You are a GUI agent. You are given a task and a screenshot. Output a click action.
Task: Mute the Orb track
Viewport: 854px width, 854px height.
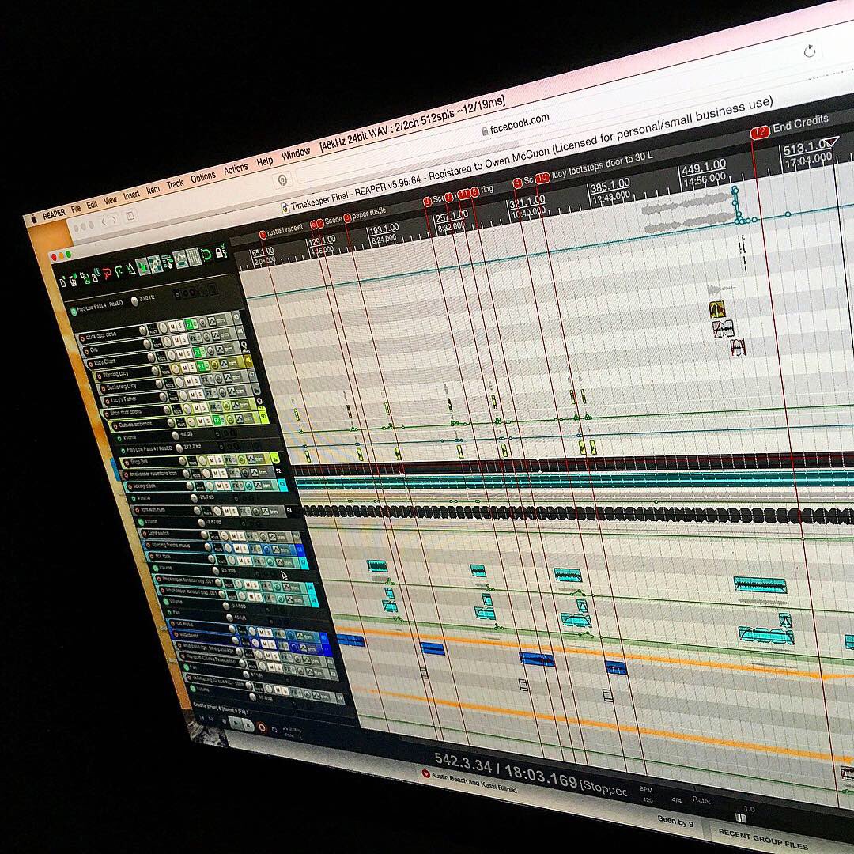tap(177, 340)
